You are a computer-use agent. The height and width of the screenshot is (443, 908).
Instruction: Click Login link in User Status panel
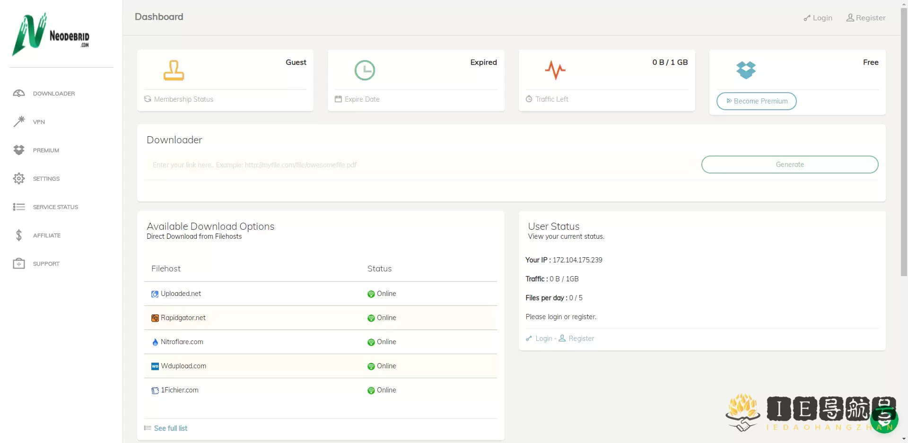click(543, 339)
